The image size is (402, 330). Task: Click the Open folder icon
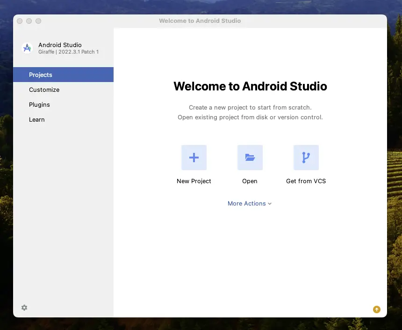(x=250, y=158)
